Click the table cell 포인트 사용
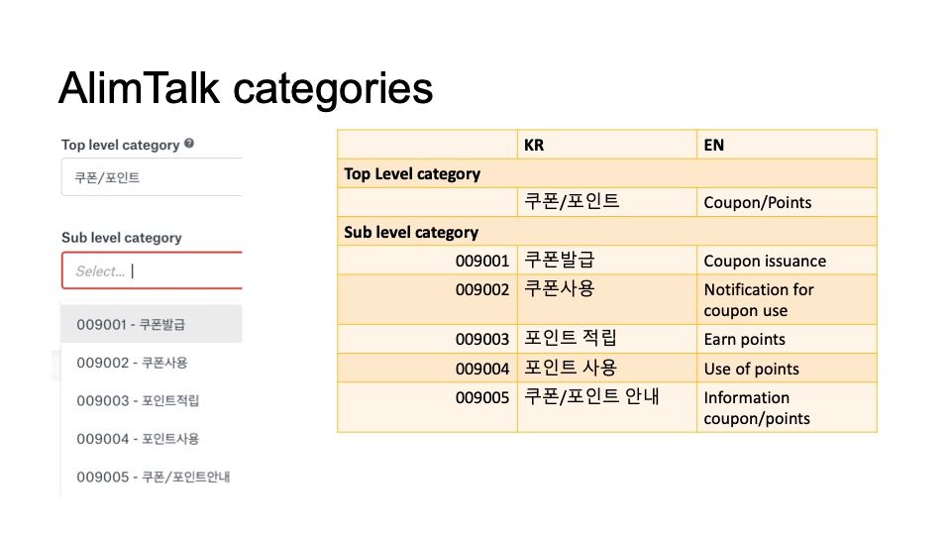This screenshot has height=535, width=951. (x=607, y=368)
